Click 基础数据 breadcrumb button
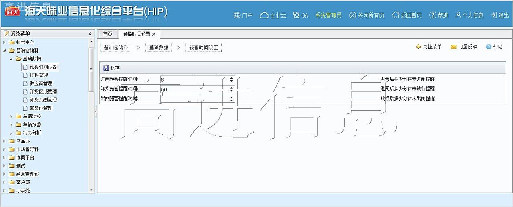The height and width of the screenshot is (207, 513). click(158, 48)
